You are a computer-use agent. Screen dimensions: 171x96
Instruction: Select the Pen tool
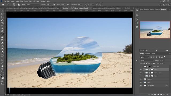click(2, 54)
